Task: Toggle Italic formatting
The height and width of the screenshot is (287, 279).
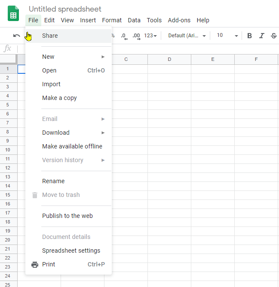Action: (261, 36)
